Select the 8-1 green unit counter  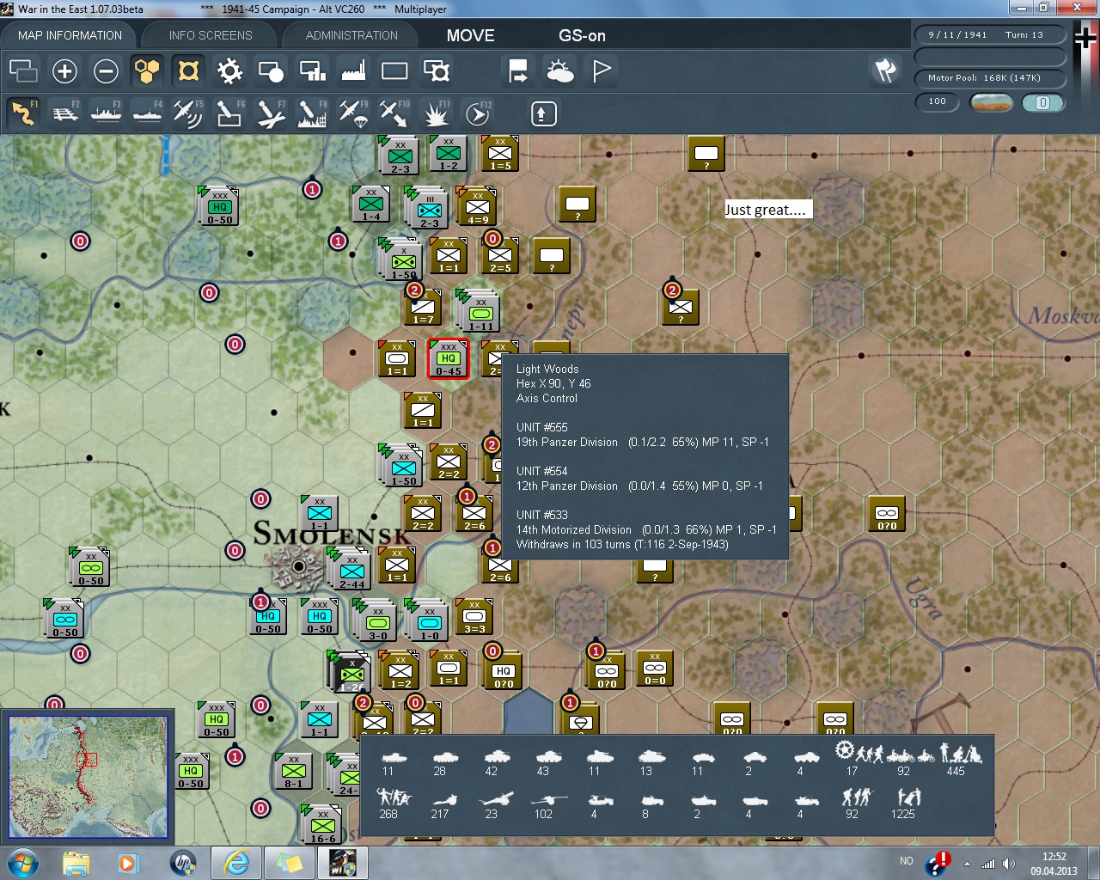pyautogui.click(x=294, y=771)
